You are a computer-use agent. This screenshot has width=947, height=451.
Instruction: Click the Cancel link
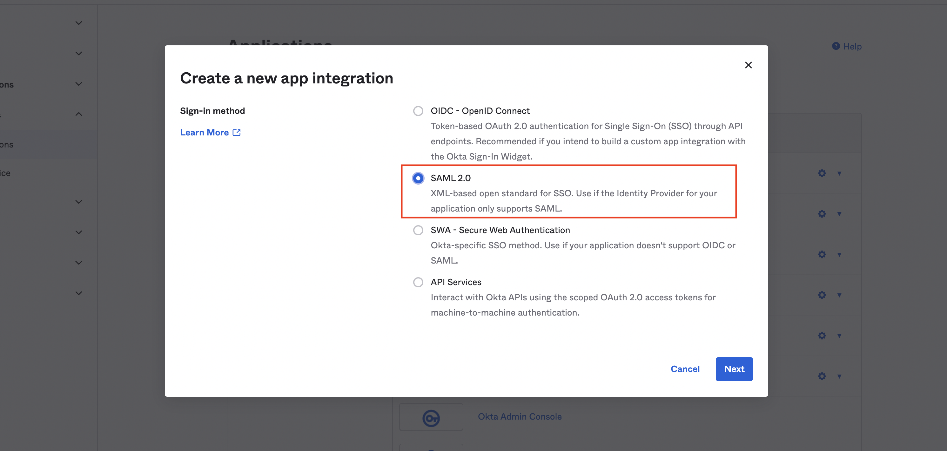pos(685,369)
